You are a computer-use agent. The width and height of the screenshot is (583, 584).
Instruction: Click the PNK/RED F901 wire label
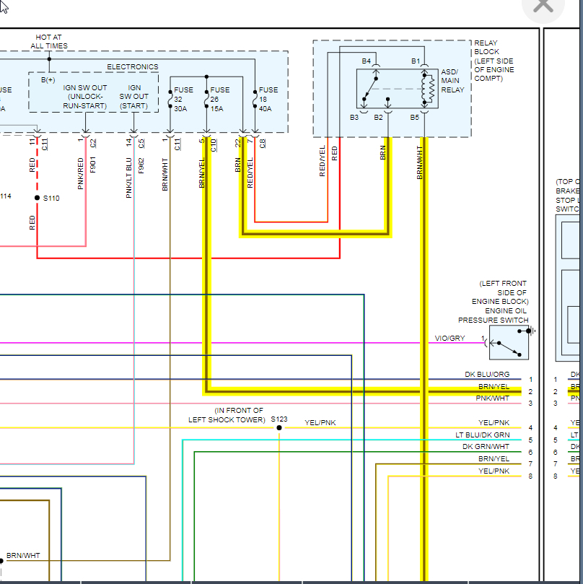click(87, 173)
